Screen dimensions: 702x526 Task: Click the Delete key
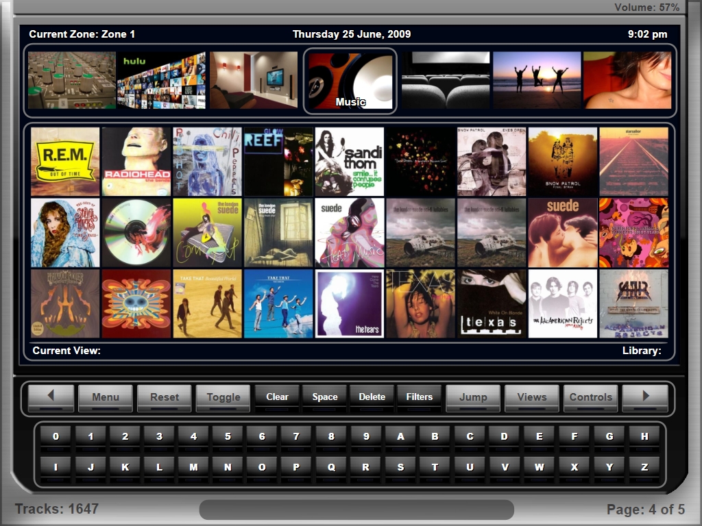point(372,398)
